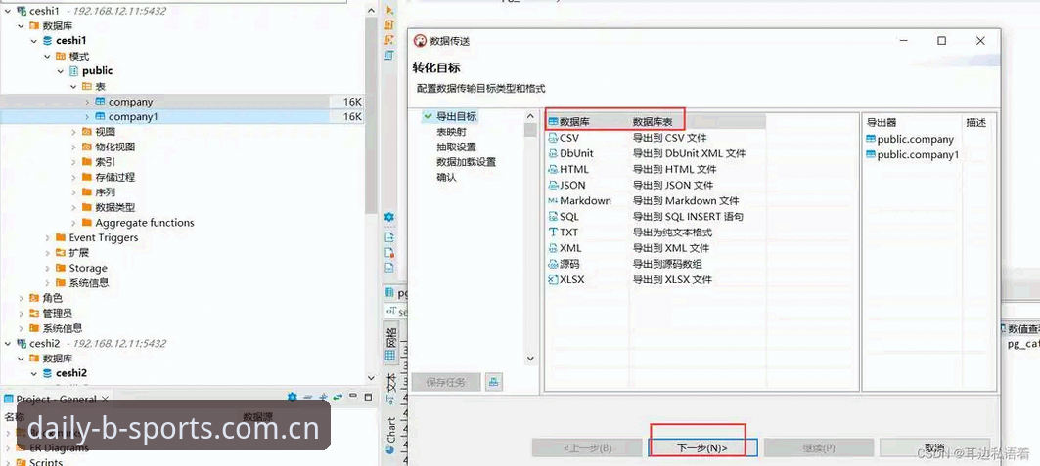Expand the 视图 views folder
The height and width of the screenshot is (466, 1040).
pyautogui.click(x=73, y=132)
